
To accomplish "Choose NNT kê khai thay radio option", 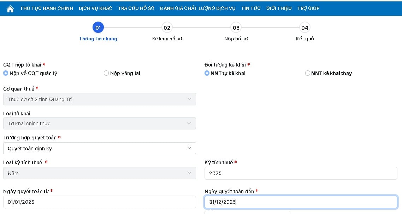I will (308, 73).
